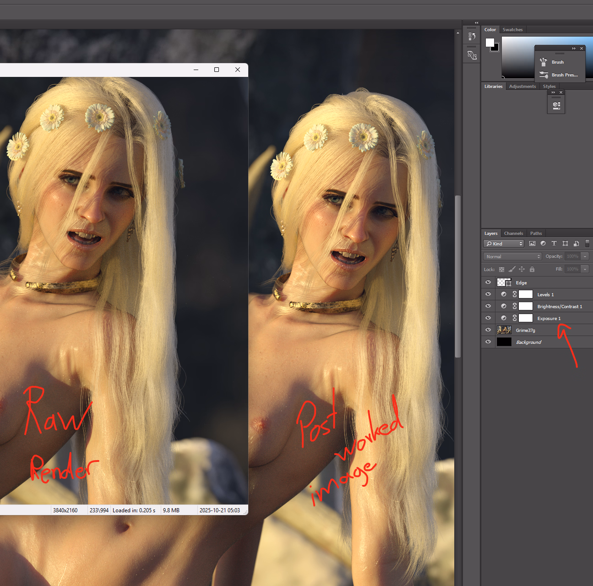Viewport: 593px width, 586px height.
Task: Hide the Exposure 1 adjustment layer
Action: 488,318
